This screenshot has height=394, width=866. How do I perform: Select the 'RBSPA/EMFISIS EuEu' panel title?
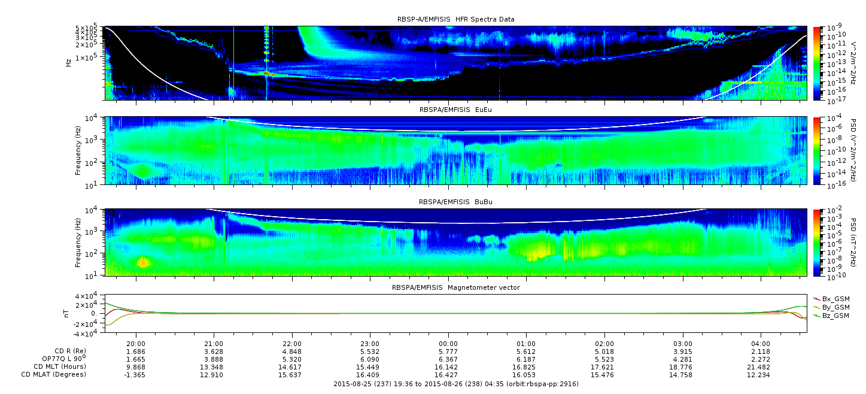(x=455, y=110)
